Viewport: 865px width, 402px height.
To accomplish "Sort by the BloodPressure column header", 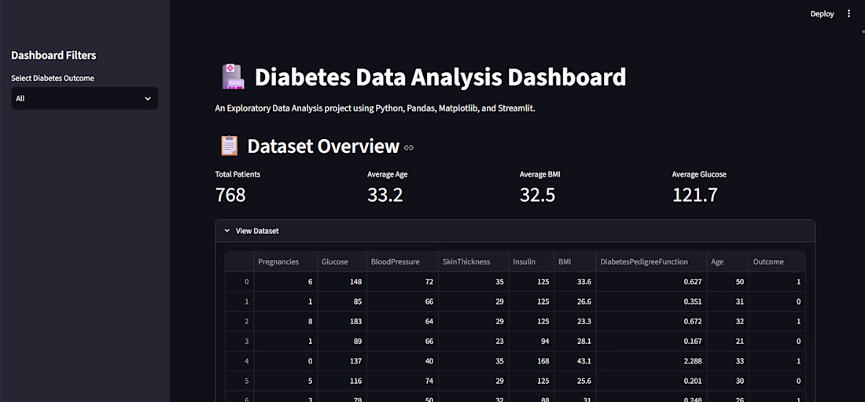I will tap(402, 261).
